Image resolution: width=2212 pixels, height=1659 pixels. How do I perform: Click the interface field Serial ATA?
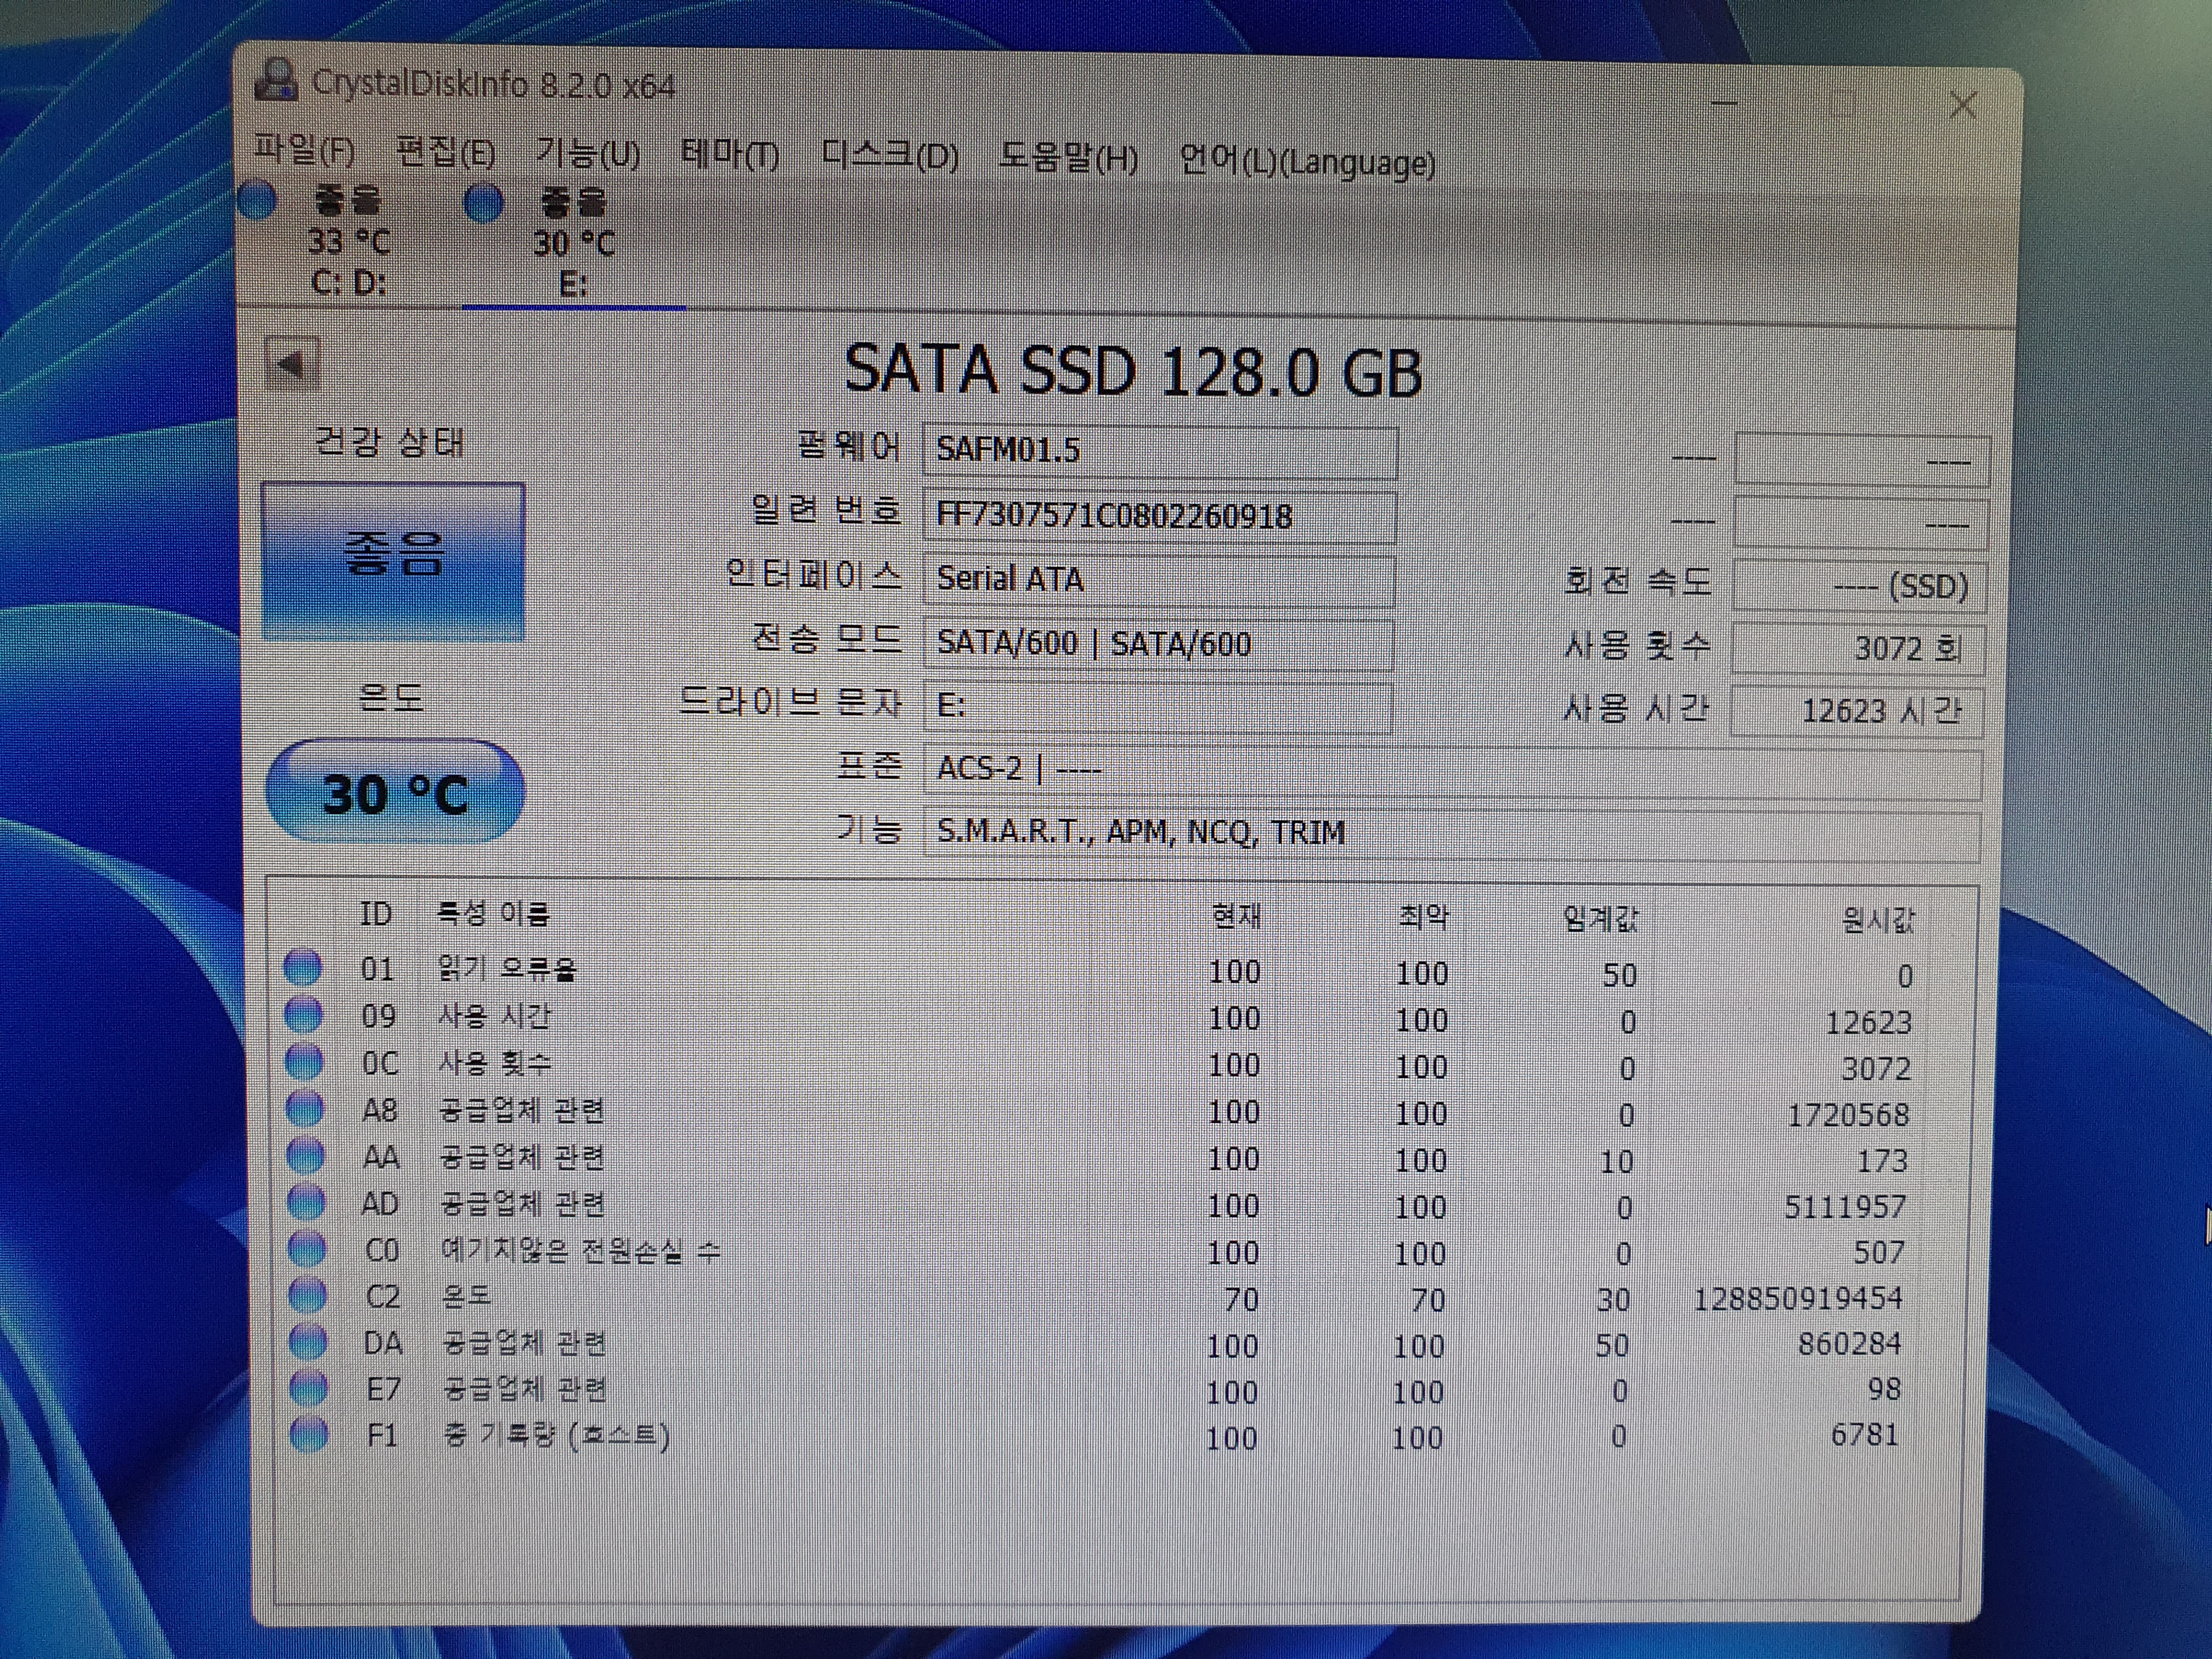1158,580
